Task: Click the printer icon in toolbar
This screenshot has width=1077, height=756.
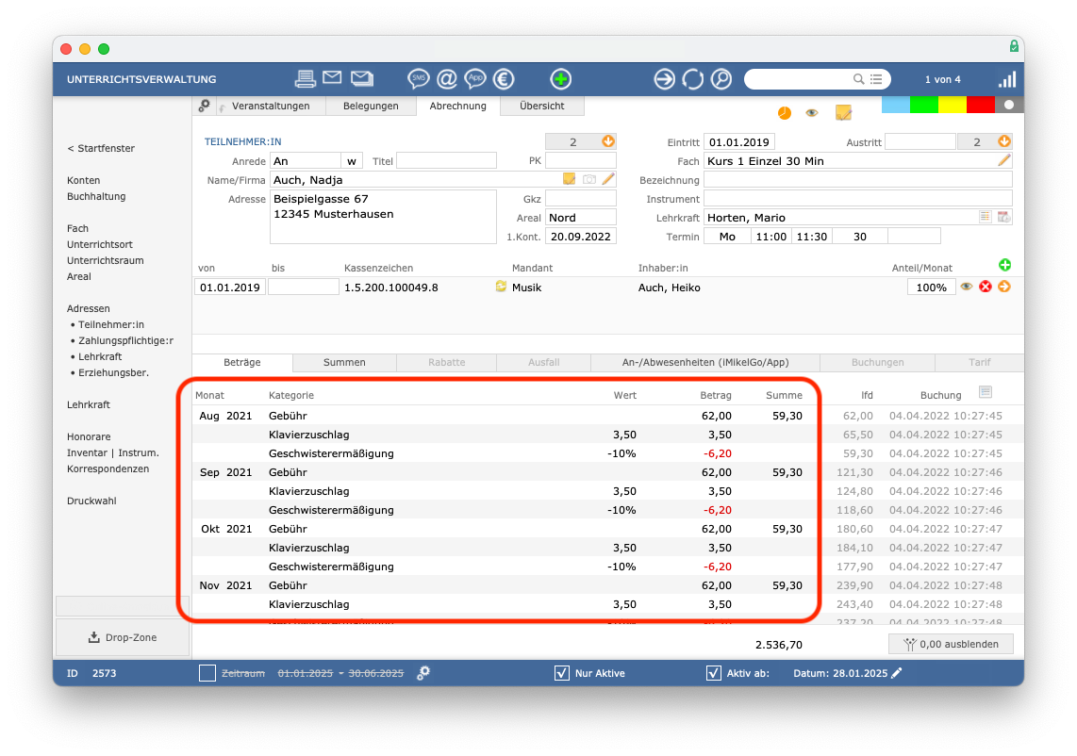Action: coord(306,79)
